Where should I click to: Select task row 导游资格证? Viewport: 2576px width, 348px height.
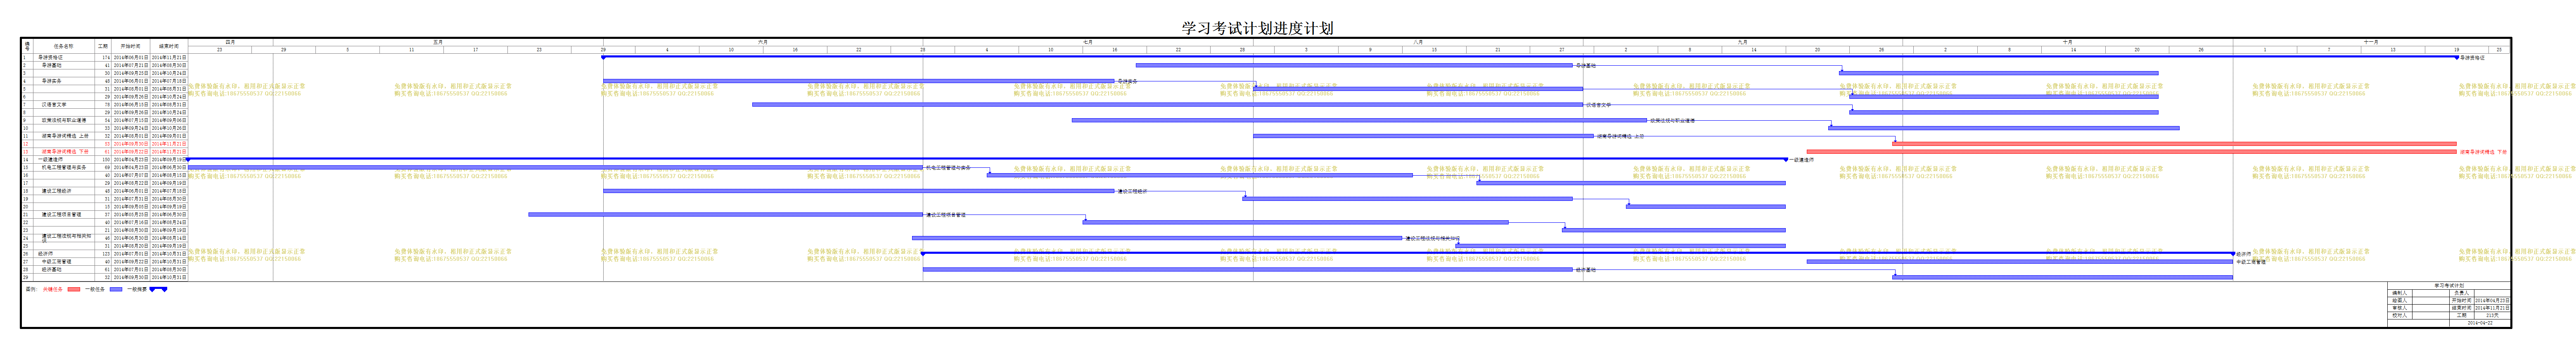point(104,57)
